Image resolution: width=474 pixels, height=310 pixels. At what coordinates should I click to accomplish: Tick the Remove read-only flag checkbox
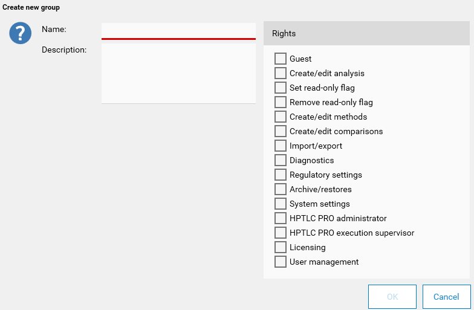pyautogui.click(x=281, y=102)
